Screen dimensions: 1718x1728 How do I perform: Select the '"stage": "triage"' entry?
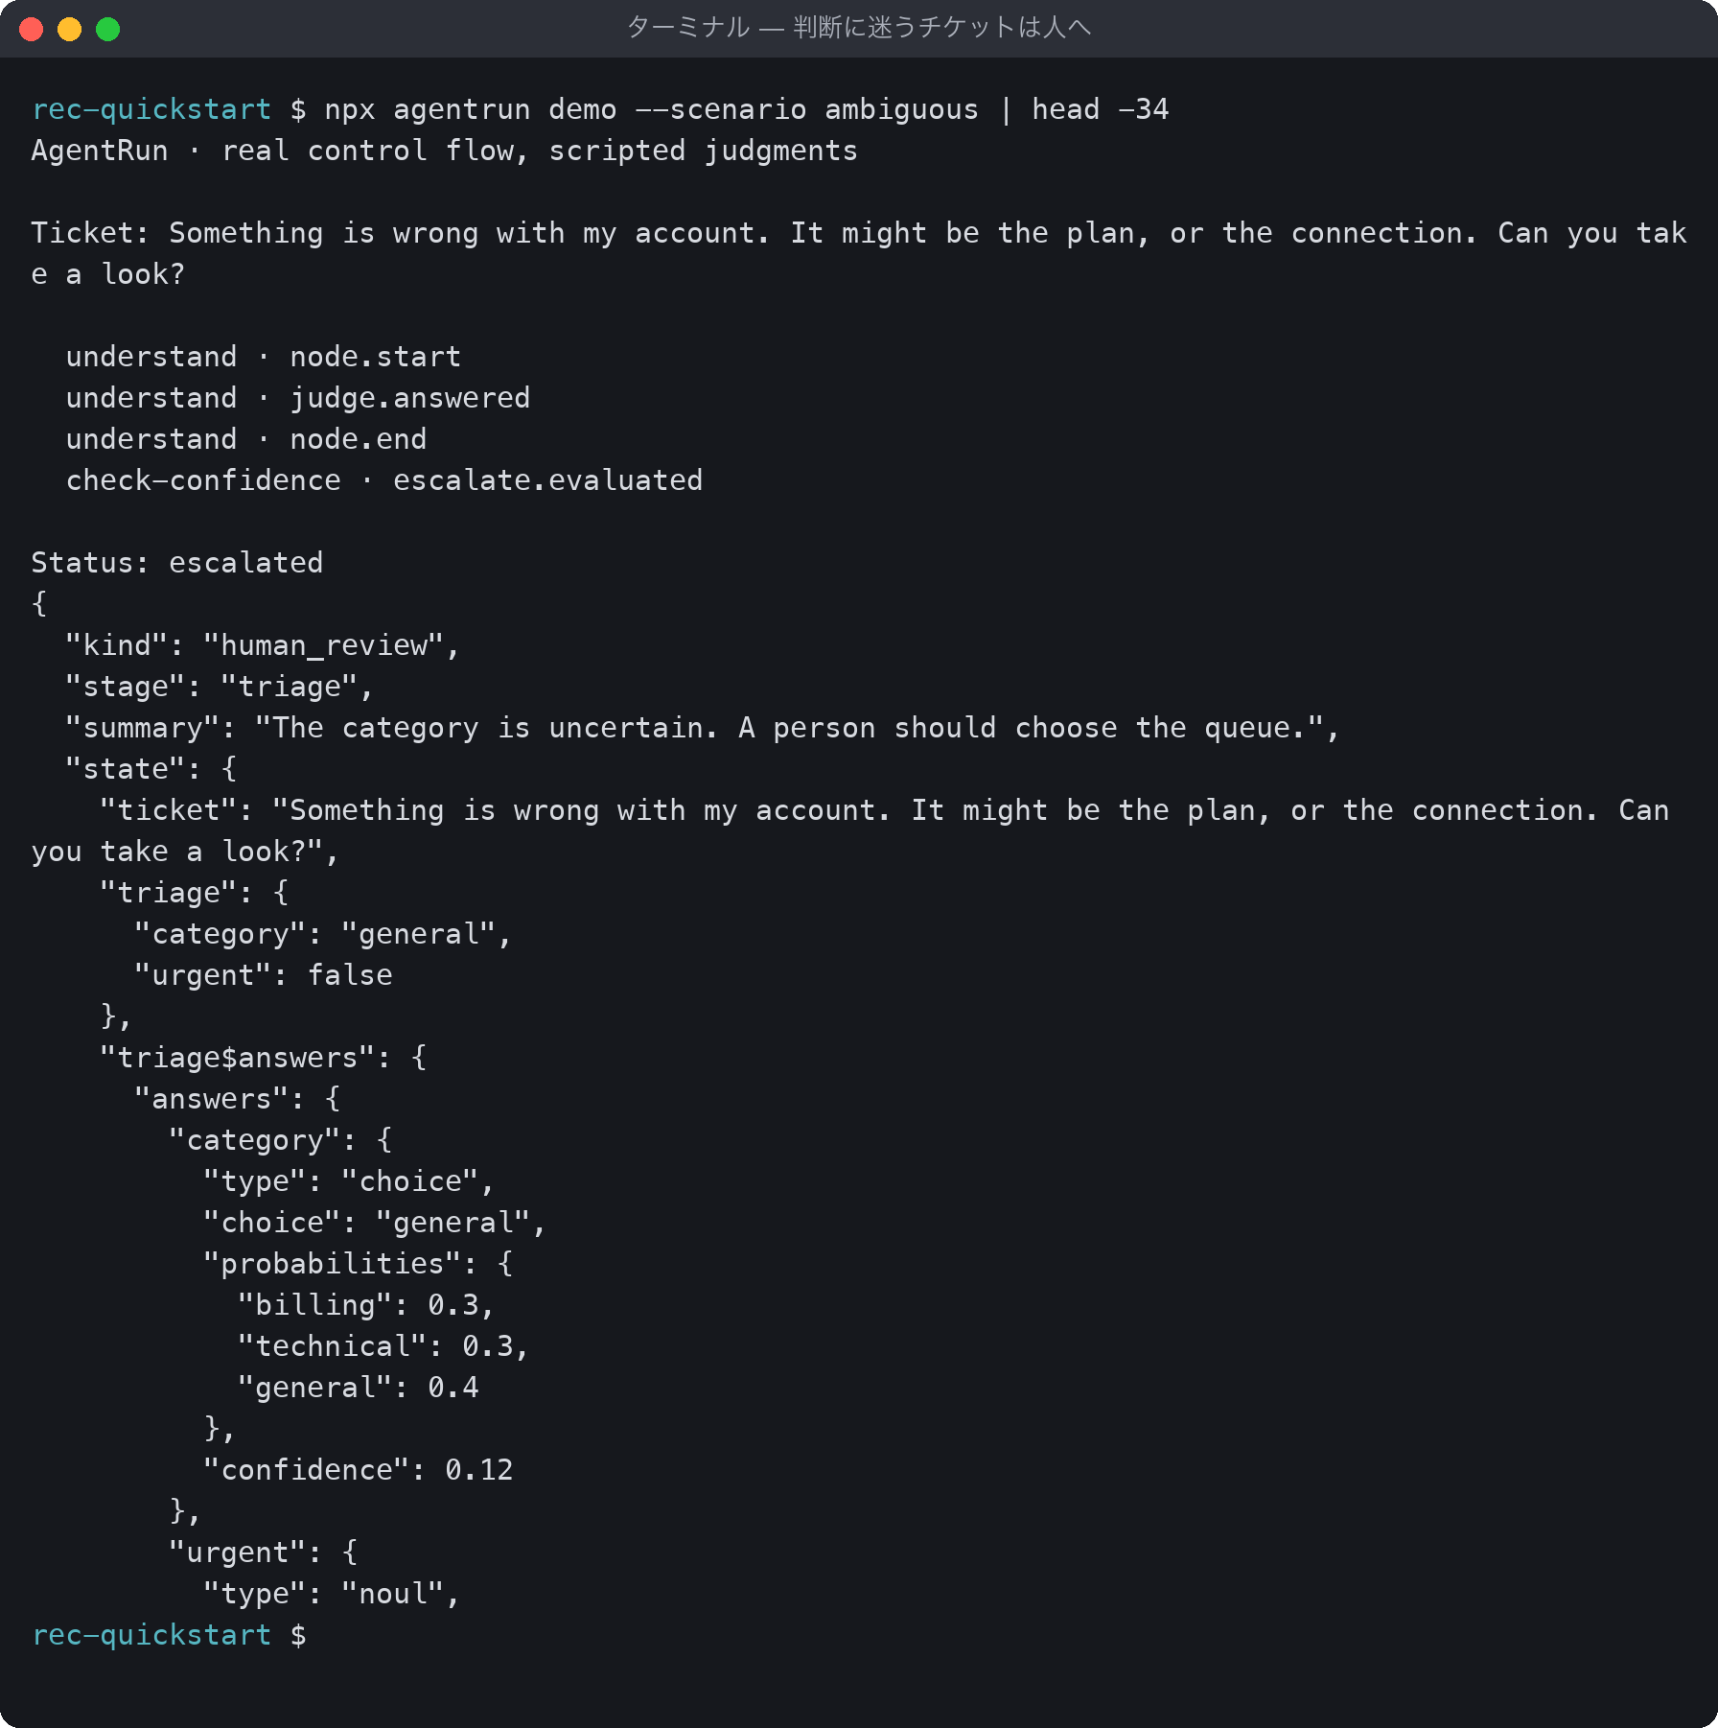pos(220,687)
